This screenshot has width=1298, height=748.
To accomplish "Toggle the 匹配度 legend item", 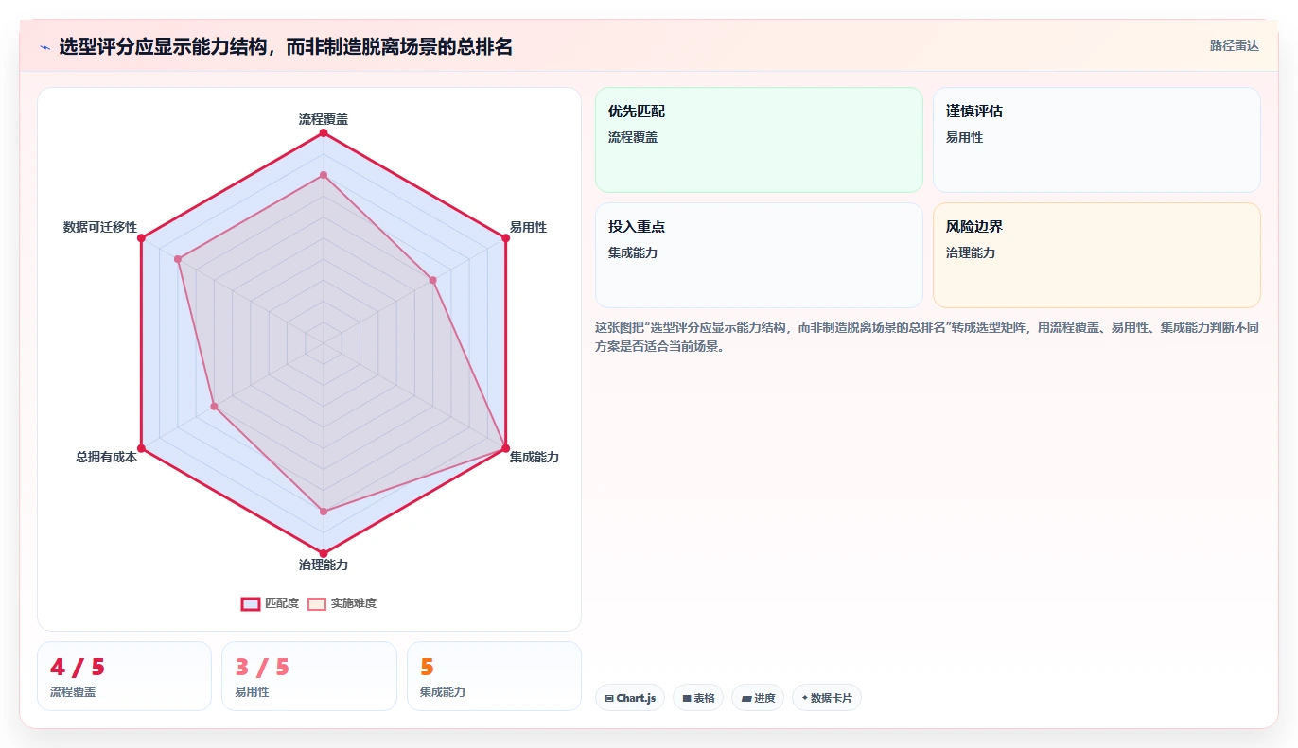I will [x=271, y=603].
